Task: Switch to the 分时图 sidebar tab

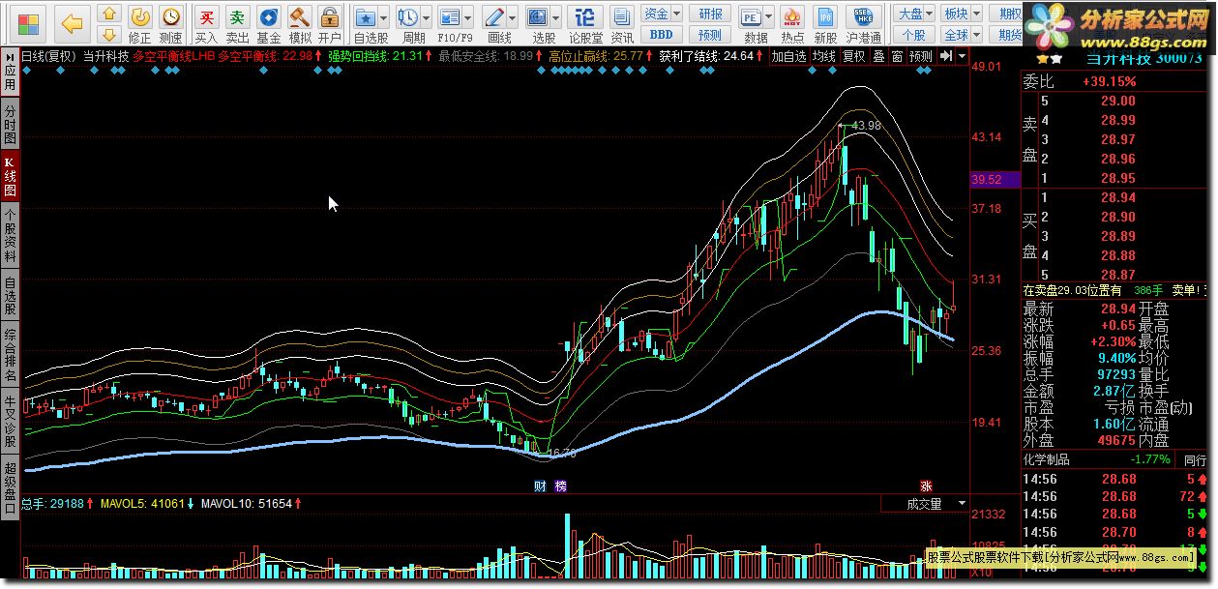Action: 10,126
